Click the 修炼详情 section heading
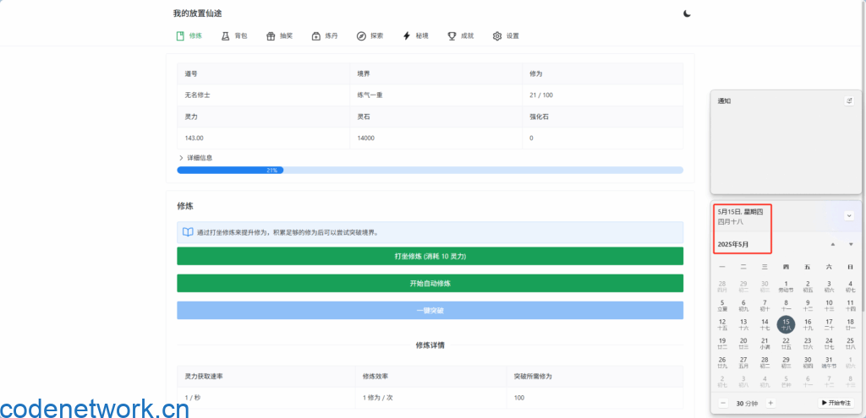This screenshot has width=866, height=418. (x=430, y=345)
